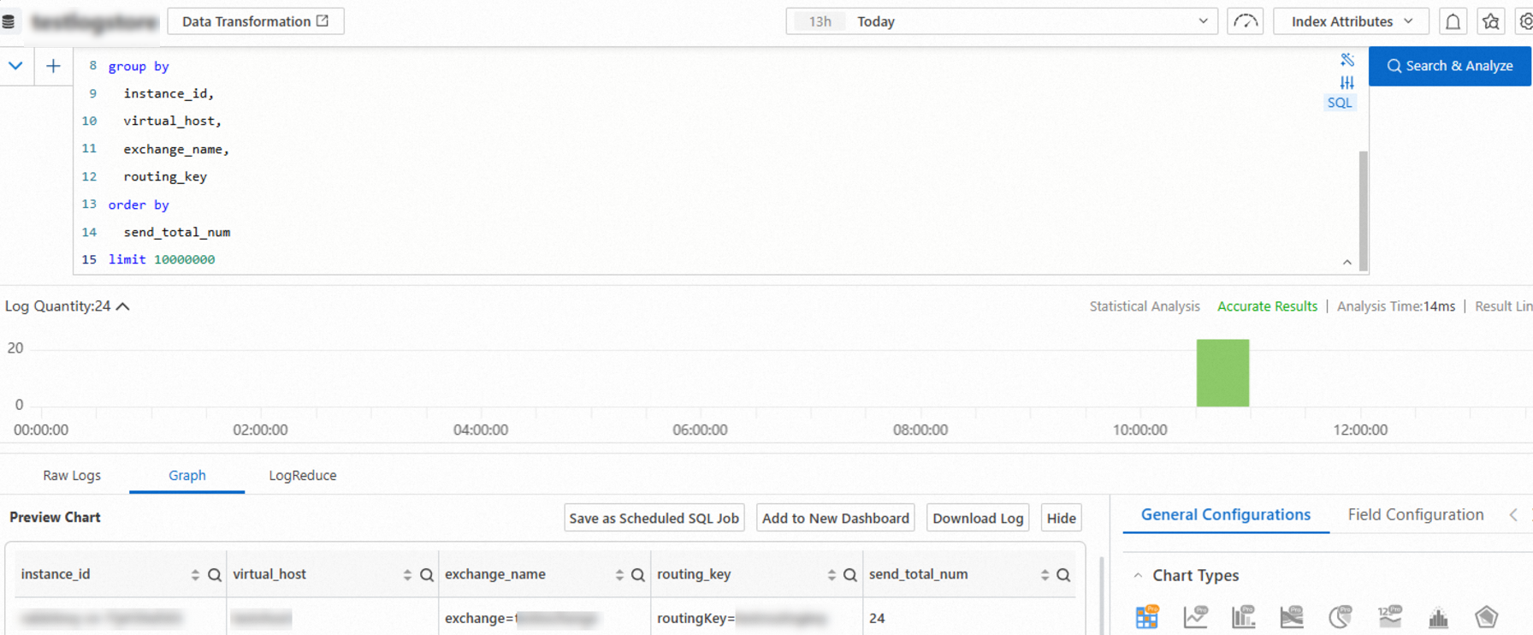Open the General Configurations tab

coord(1226,514)
